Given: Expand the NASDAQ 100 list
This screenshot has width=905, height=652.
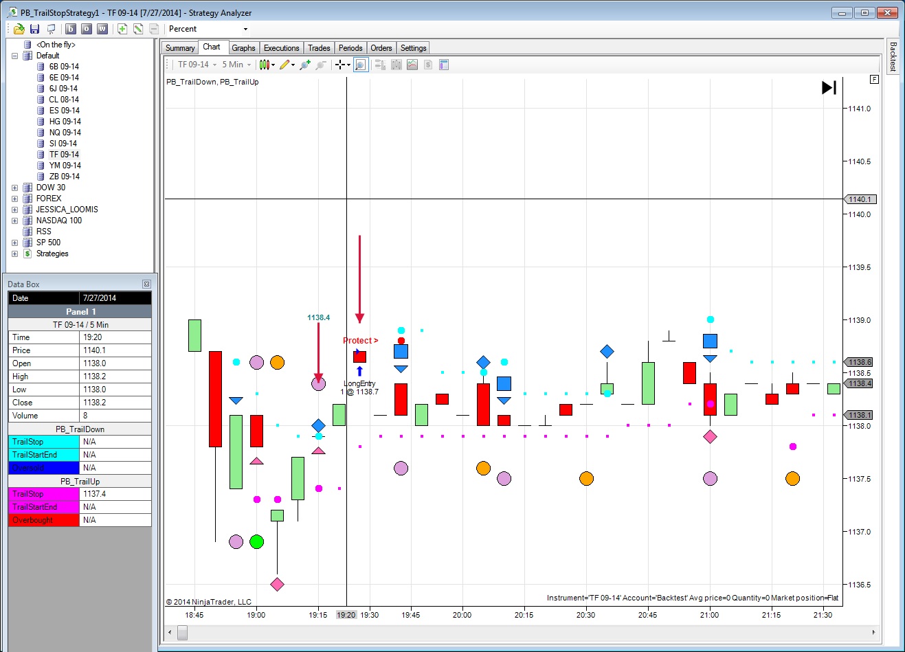Looking at the screenshot, I should (14, 221).
